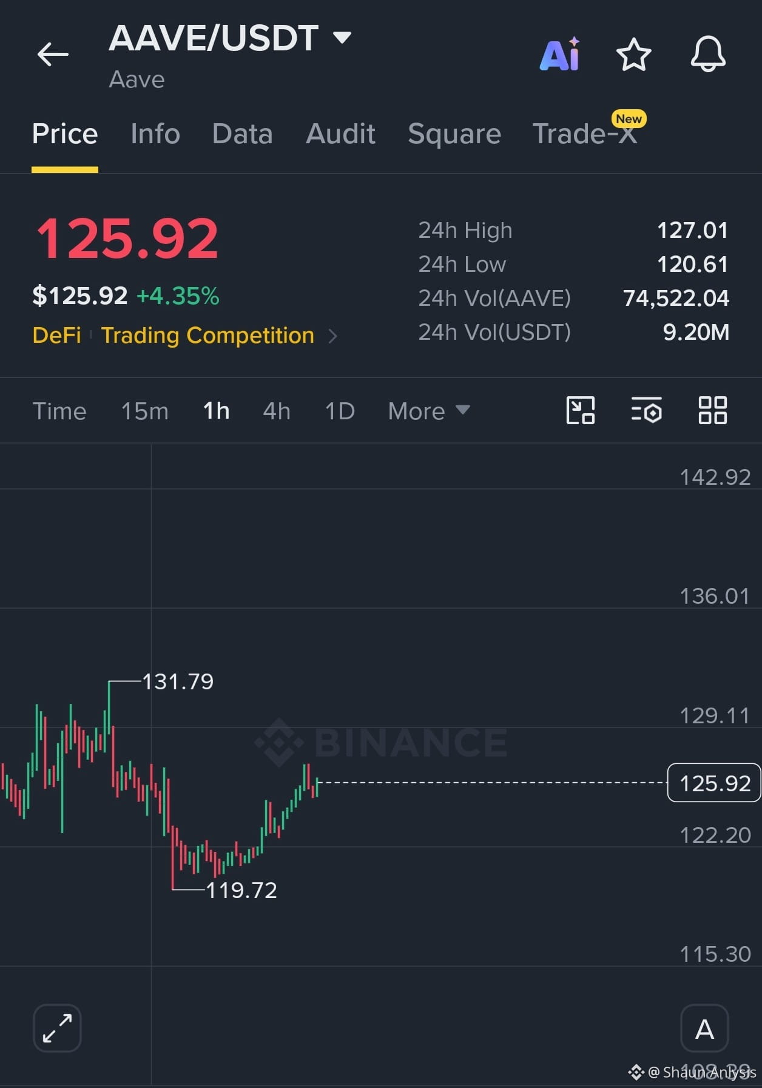762x1088 pixels.
Task: Tap the 125.92 current price label on axis
Action: click(x=714, y=783)
